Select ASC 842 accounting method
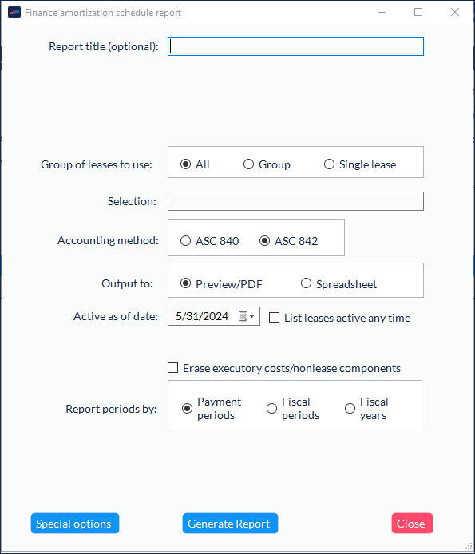This screenshot has height=554, width=475. pyautogui.click(x=288, y=241)
